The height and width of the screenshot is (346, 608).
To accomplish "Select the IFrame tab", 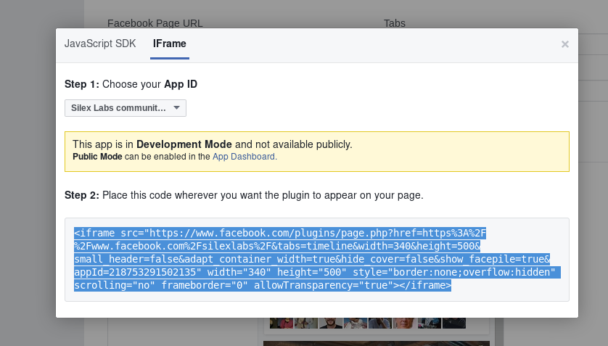I will [x=170, y=44].
